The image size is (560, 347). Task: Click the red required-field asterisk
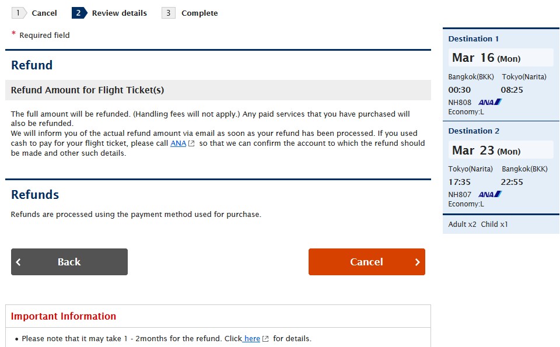pyautogui.click(x=13, y=34)
